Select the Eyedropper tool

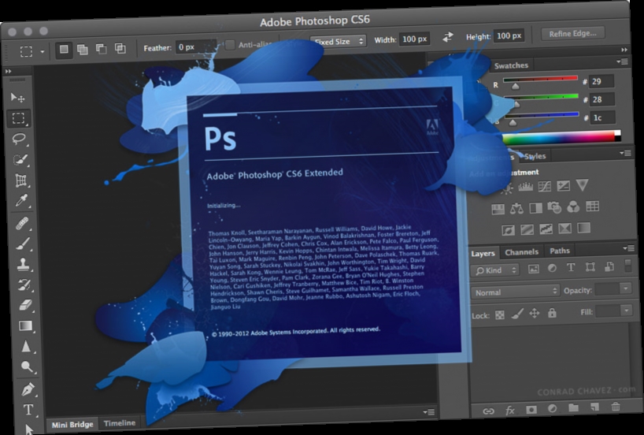coord(21,201)
